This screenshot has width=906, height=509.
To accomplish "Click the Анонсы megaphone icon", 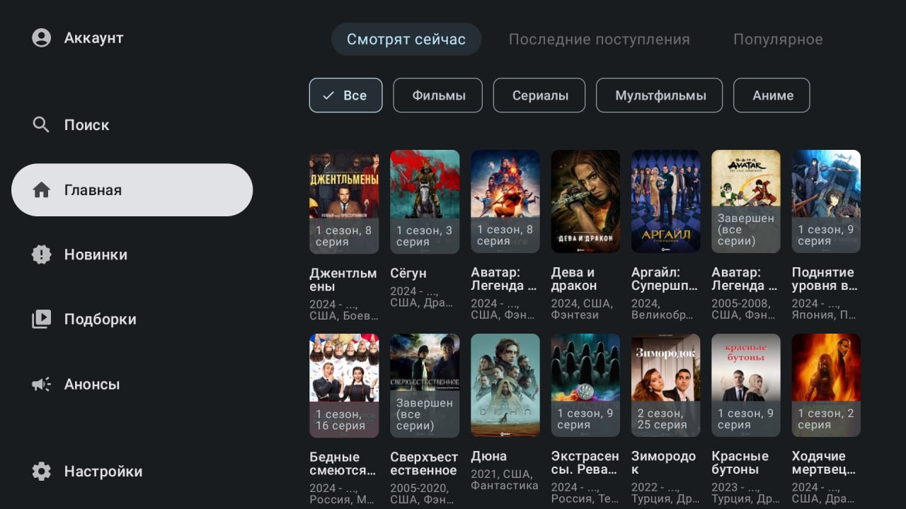I will click(42, 384).
